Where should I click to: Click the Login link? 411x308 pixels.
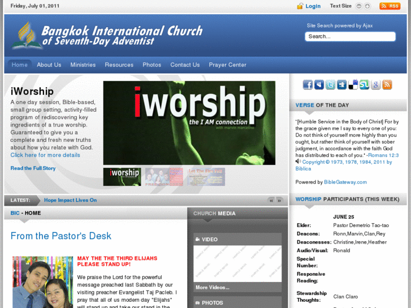313,6
